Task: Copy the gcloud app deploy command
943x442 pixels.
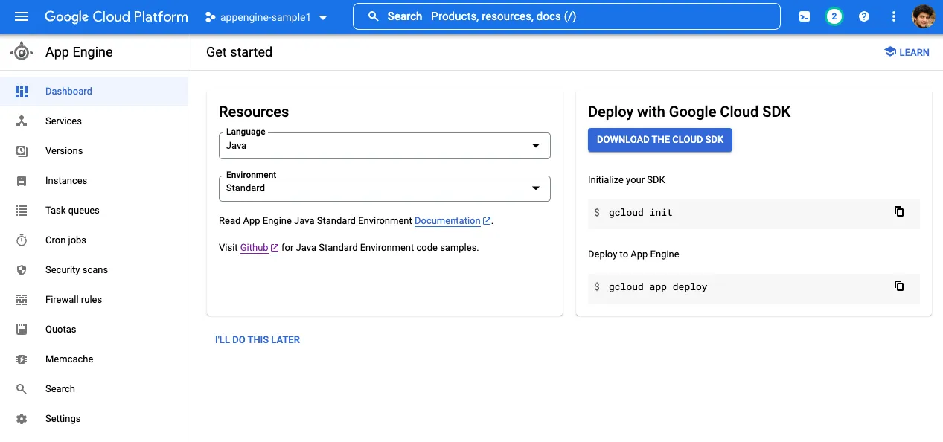Action: pos(899,286)
